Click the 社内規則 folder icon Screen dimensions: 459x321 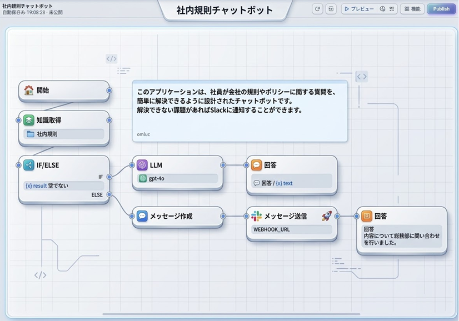pos(31,134)
